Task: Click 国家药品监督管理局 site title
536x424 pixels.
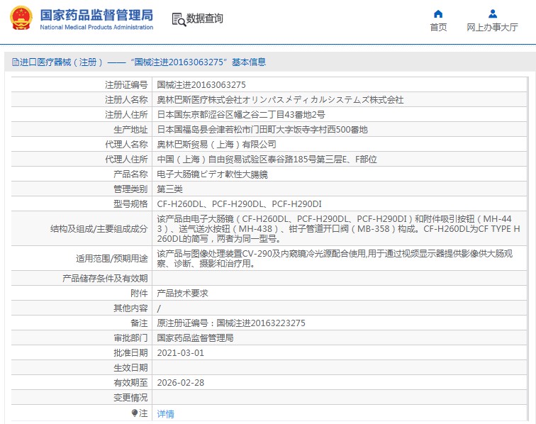Action: pyautogui.click(x=96, y=15)
